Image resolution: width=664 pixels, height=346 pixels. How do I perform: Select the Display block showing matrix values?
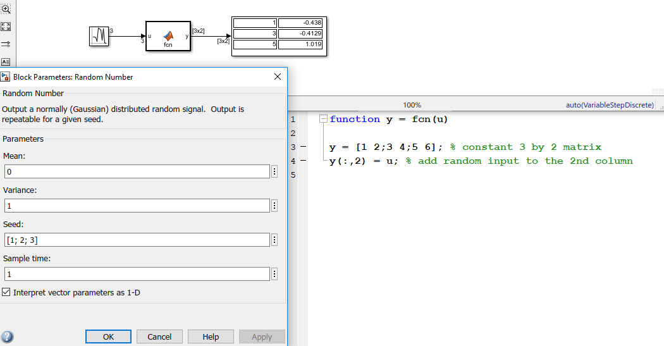(x=280, y=36)
